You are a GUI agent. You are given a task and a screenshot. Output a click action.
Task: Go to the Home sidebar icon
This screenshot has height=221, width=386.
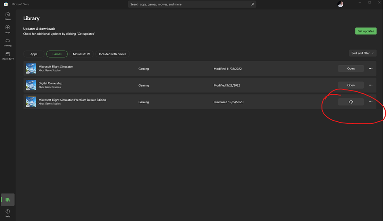point(8,16)
